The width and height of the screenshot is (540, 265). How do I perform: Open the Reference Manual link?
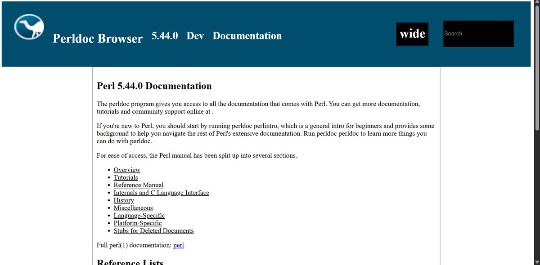click(139, 185)
